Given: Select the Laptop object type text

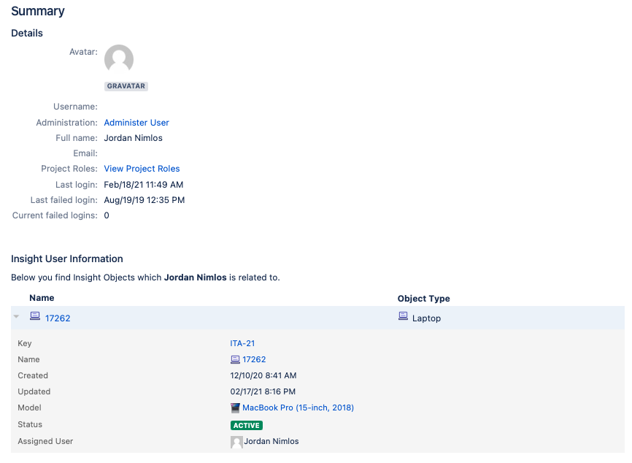Looking at the screenshot, I should tap(426, 318).
